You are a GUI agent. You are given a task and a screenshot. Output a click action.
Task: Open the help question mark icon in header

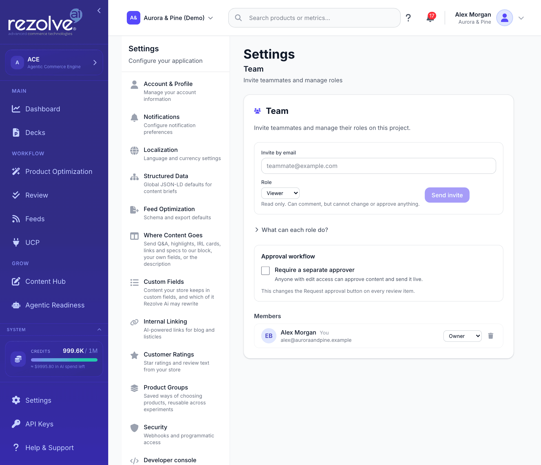408,18
